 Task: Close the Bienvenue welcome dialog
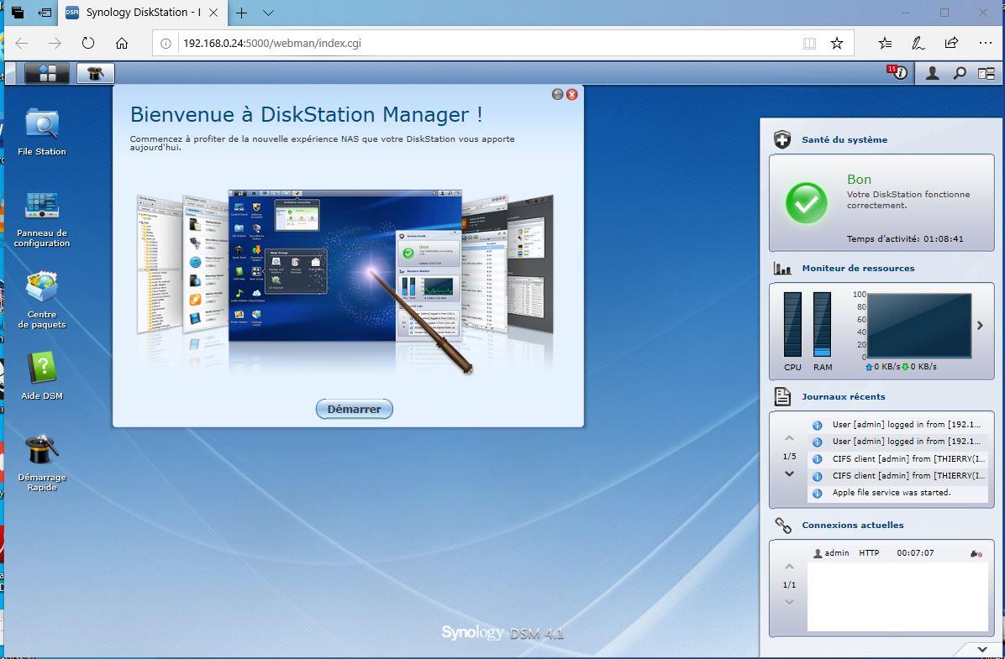(572, 94)
